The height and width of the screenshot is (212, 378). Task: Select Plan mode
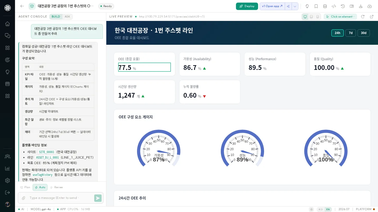point(25,187)
